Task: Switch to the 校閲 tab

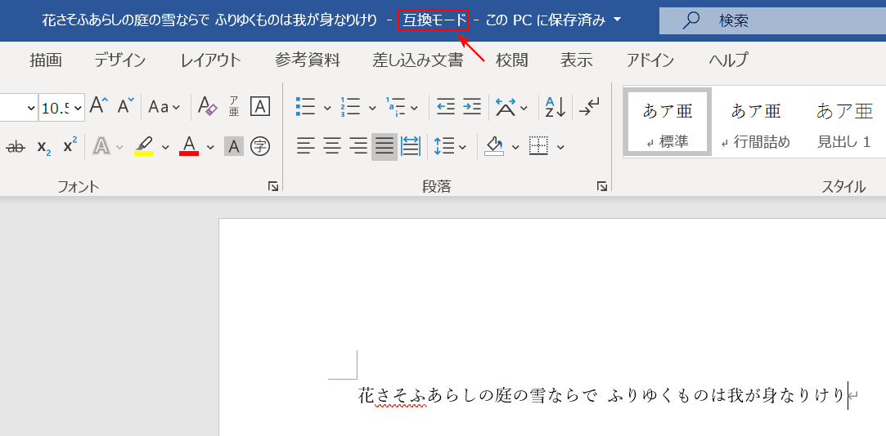Action: pos(512,60)
